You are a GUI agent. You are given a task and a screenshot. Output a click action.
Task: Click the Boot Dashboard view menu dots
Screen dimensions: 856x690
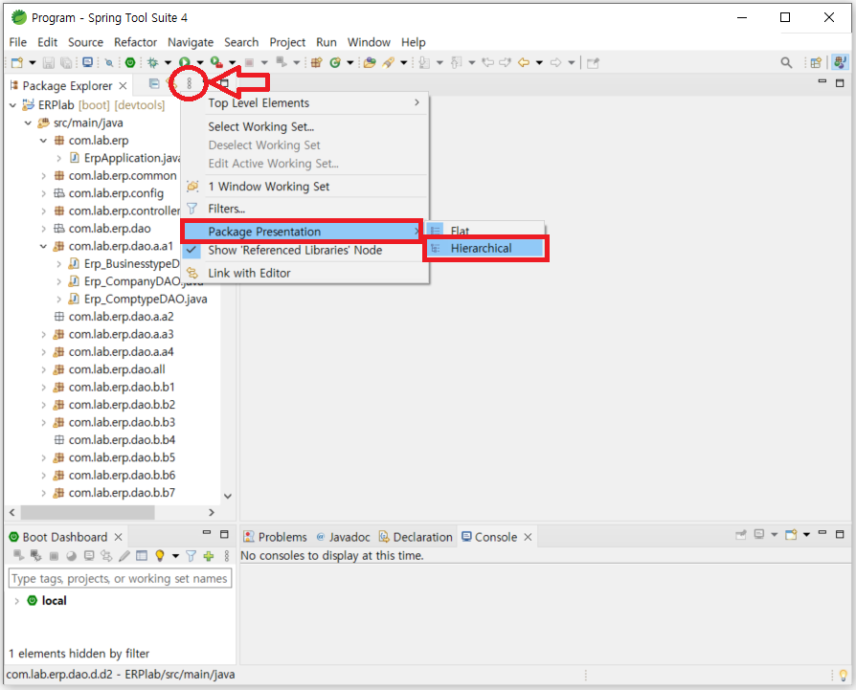click(227, 556)
